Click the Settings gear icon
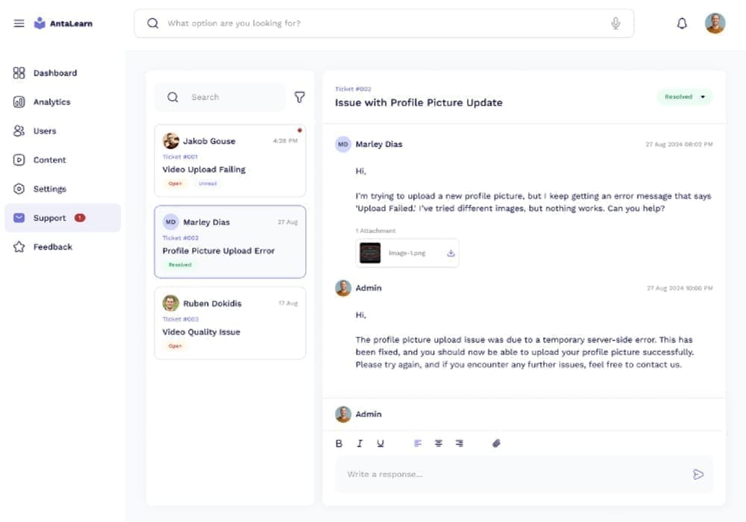746x522 pixels. coord(19,189)
